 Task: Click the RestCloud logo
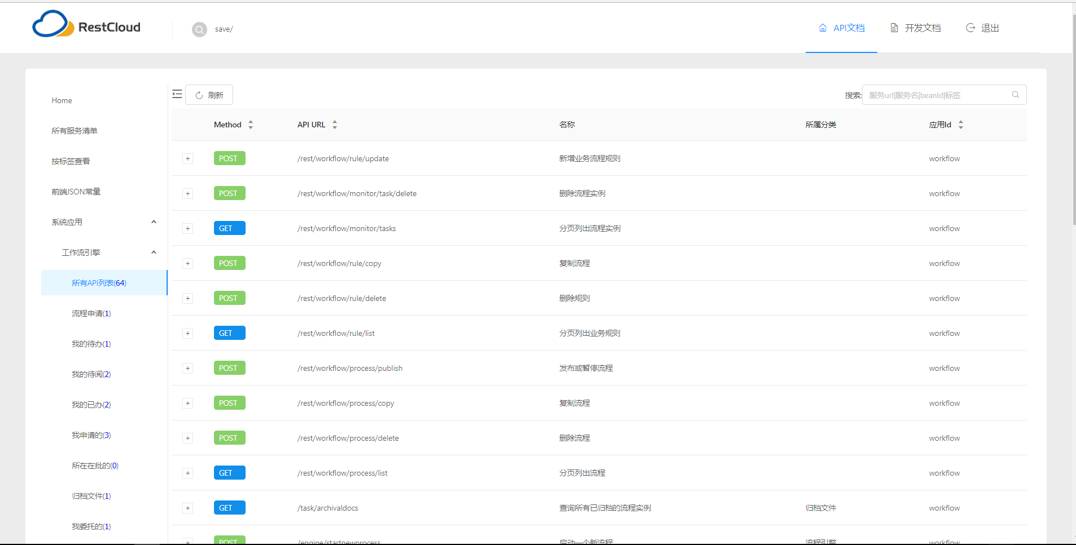(86, 24)
